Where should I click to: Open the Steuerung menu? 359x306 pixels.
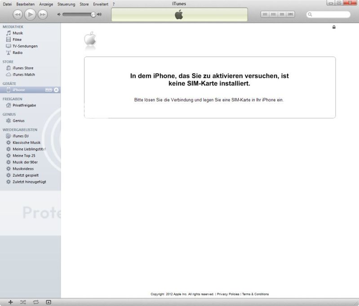point(66,4)
